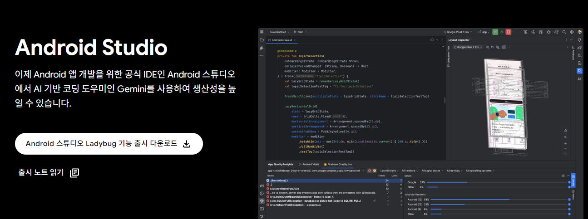Switch to the Android Vitals tab
588x219 pixels.
[310, 164]
